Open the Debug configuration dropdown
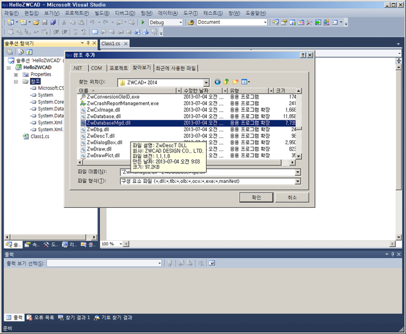Image resolution: width=406 pixels, height=334 pixels. pos(181,22)
